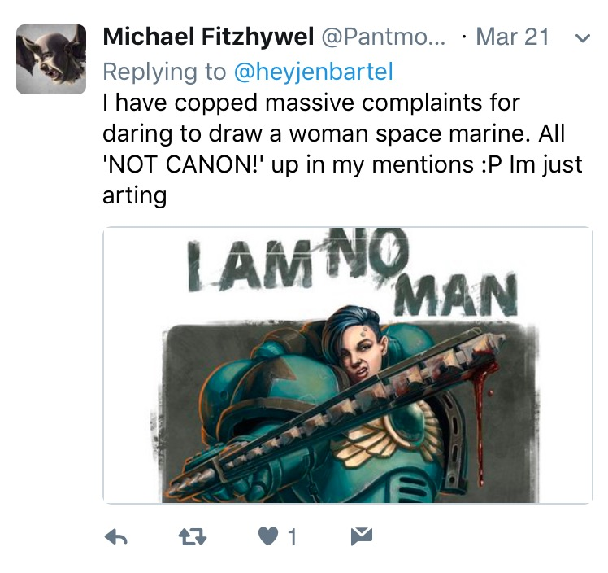Click the @Pantmo... username handle

(x=383, y=37)
